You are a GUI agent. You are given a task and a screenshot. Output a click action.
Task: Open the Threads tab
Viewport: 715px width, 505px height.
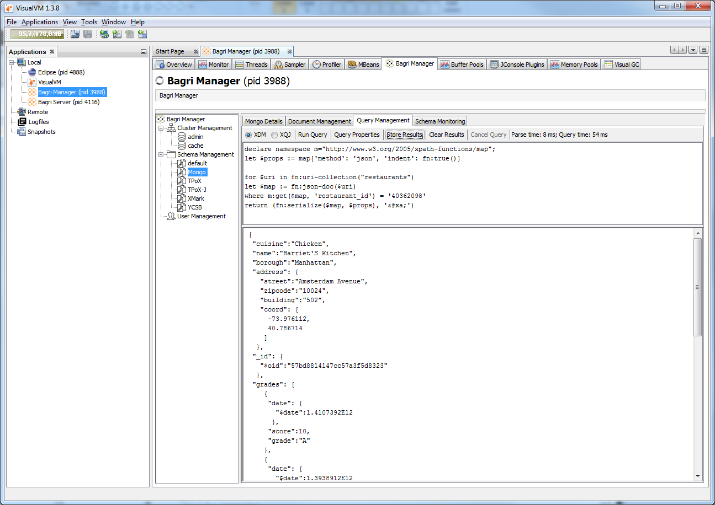[x=251, y=65]
